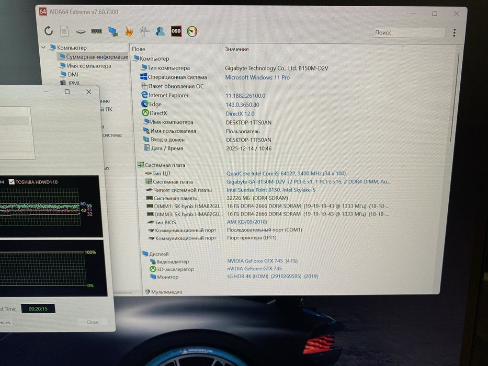Viewport: 488px width, 366px height.
Task: Click the 00:20:15 elapsed time display
Action: [x=38, y=308]
